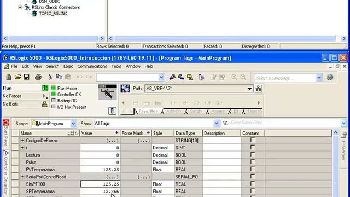The image size is (350, 197).
Task: Click the Data Type column header
Action: pyautogui.click(x=188, y=133)
